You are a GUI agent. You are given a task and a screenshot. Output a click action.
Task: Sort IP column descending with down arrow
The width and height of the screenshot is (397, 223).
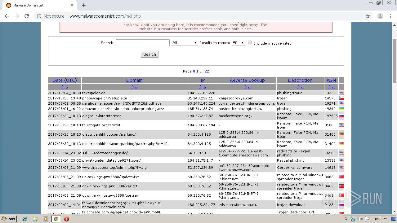[204, 87]
